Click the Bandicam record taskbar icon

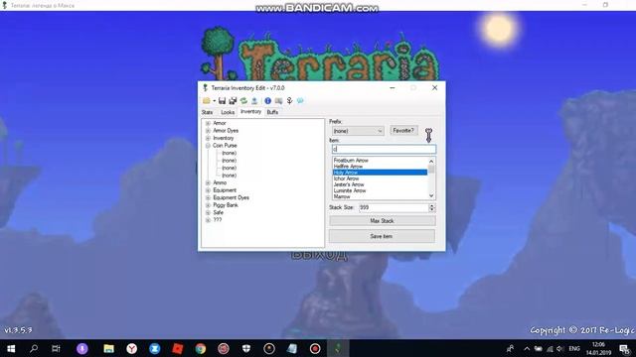pyautogui.click(x=315, y=348)
